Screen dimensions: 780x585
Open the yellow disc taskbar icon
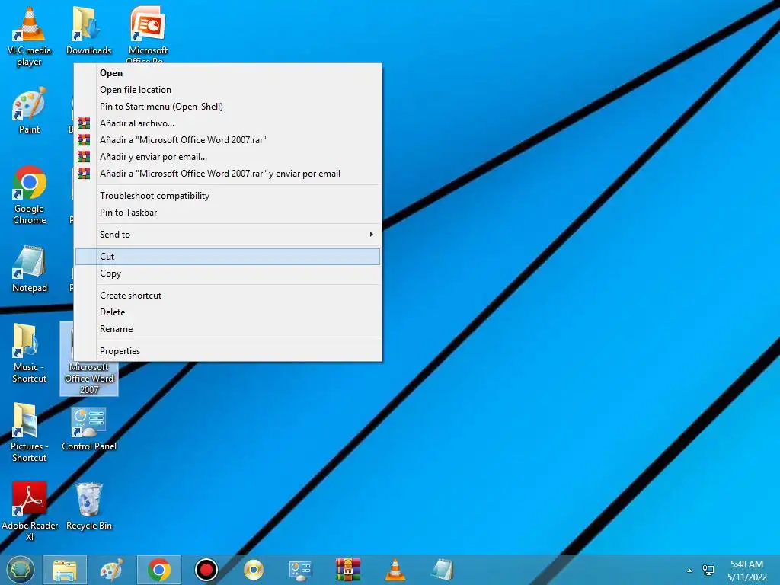pos(254,570)
